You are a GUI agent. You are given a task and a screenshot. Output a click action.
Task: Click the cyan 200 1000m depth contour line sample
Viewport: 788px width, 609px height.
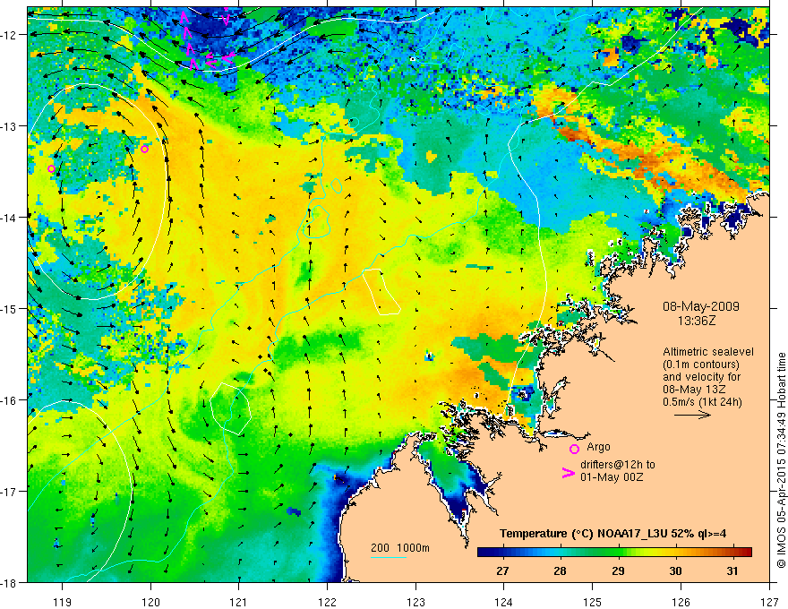click(389, 557)
